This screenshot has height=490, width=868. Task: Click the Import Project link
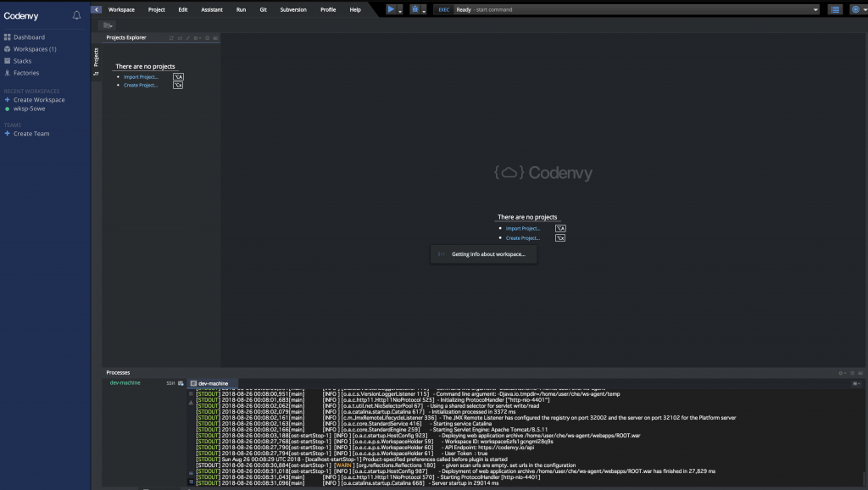141,76
